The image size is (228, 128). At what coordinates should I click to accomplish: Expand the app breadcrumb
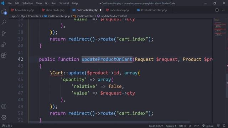tap(14, 16)
